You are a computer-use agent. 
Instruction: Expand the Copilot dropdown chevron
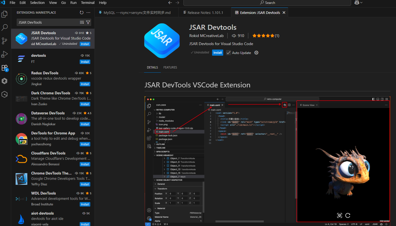tap(361, 3)
